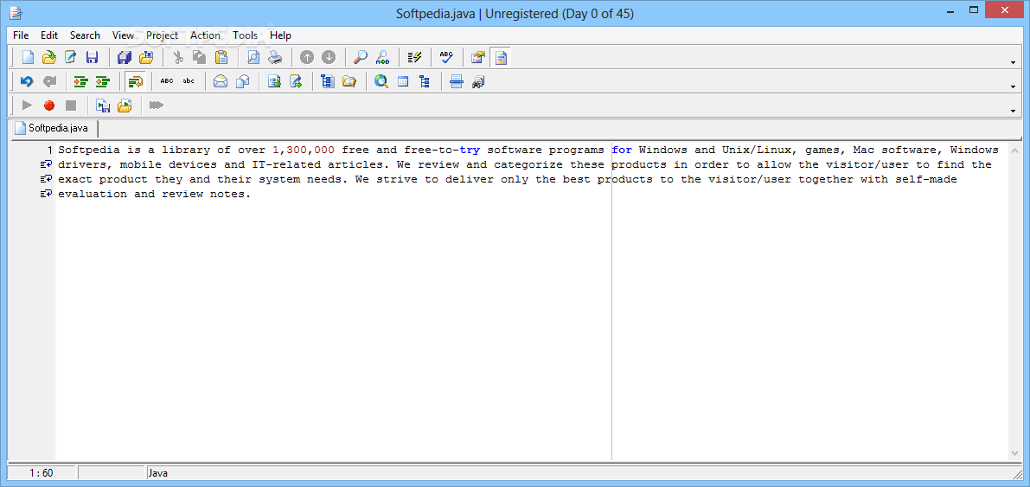1030x487 pixels.
Task: Click the blue 'for' keyword
Action: (622, 150)
